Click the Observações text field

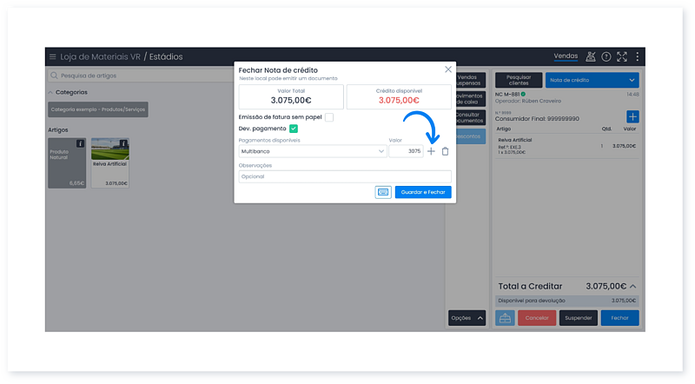pyautogui.click(x=345, y=176)
